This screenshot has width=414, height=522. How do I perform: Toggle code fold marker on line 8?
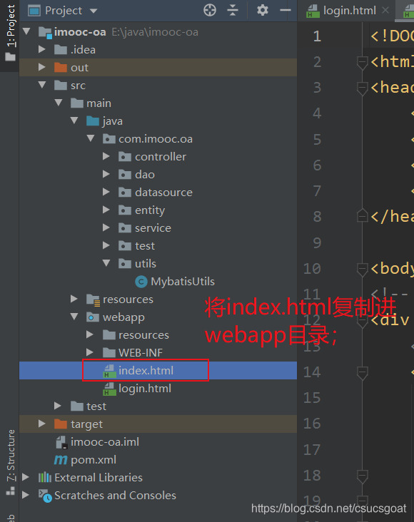pos(362,216)
